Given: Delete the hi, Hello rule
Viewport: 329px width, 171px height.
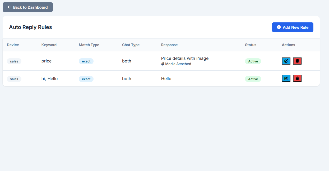Looking at the screenshot, I should pyautogui.click(x=297, y=79).
